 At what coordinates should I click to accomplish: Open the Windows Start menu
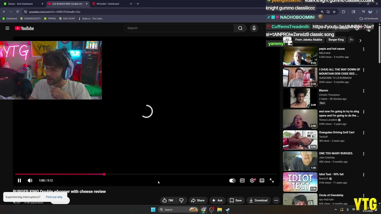click(x=153, y=210)
